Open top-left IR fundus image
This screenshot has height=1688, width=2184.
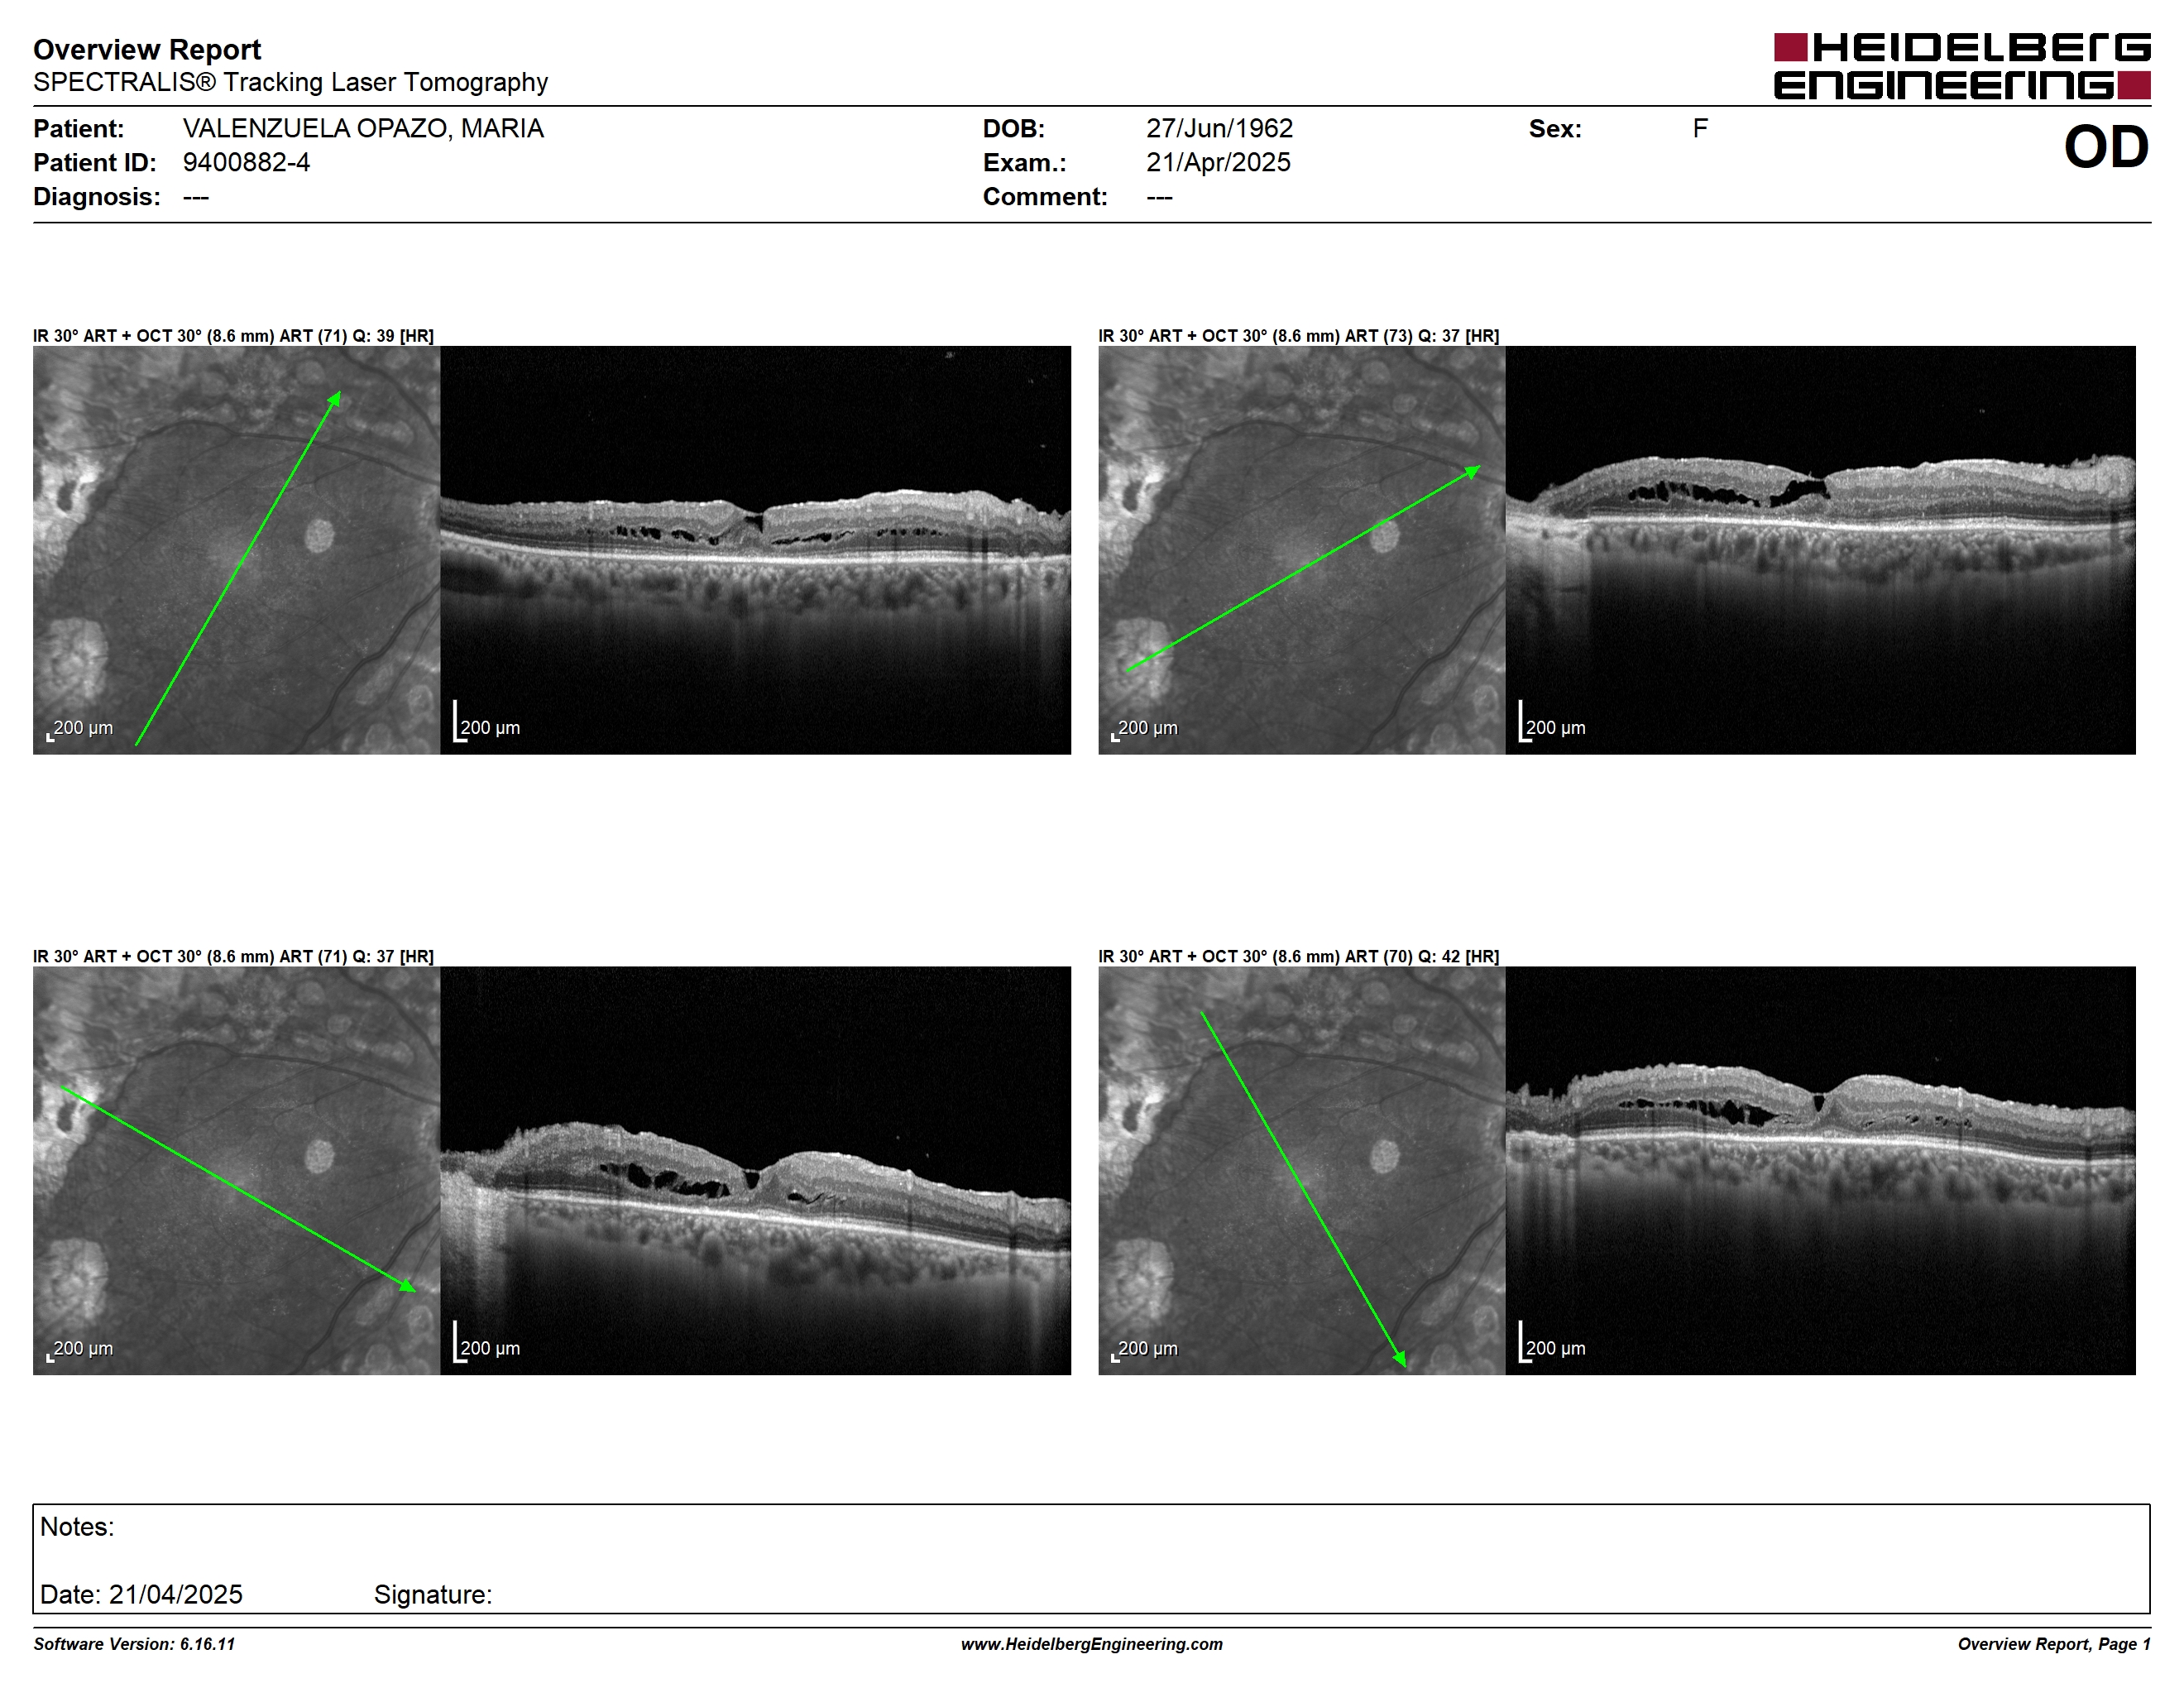(x=236, y=550)
